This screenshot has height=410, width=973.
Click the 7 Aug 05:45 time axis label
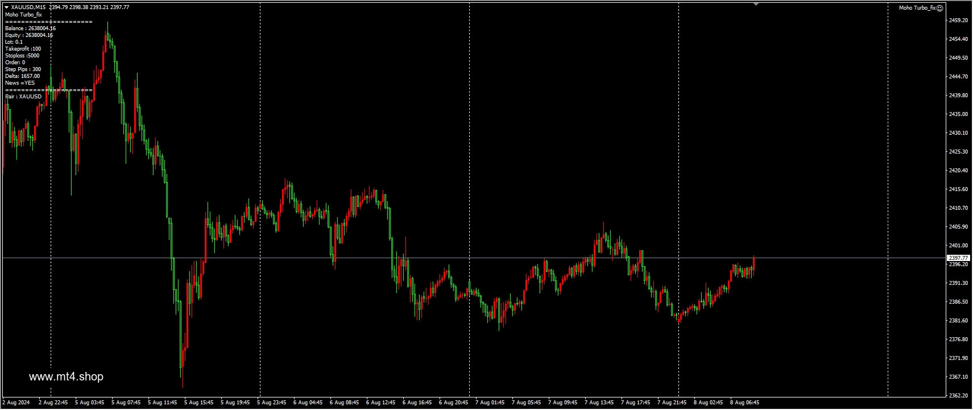(527, 403)
